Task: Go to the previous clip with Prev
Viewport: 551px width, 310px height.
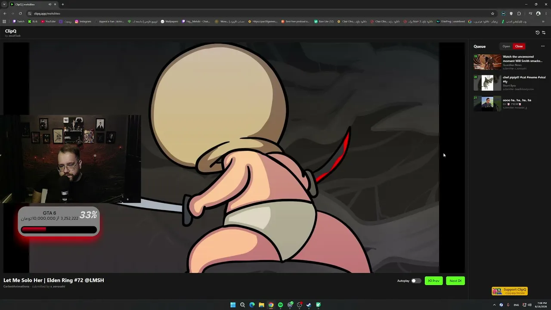Action: pos(433,281)
